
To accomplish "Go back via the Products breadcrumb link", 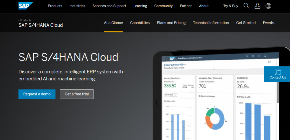I will pos(25,20).
